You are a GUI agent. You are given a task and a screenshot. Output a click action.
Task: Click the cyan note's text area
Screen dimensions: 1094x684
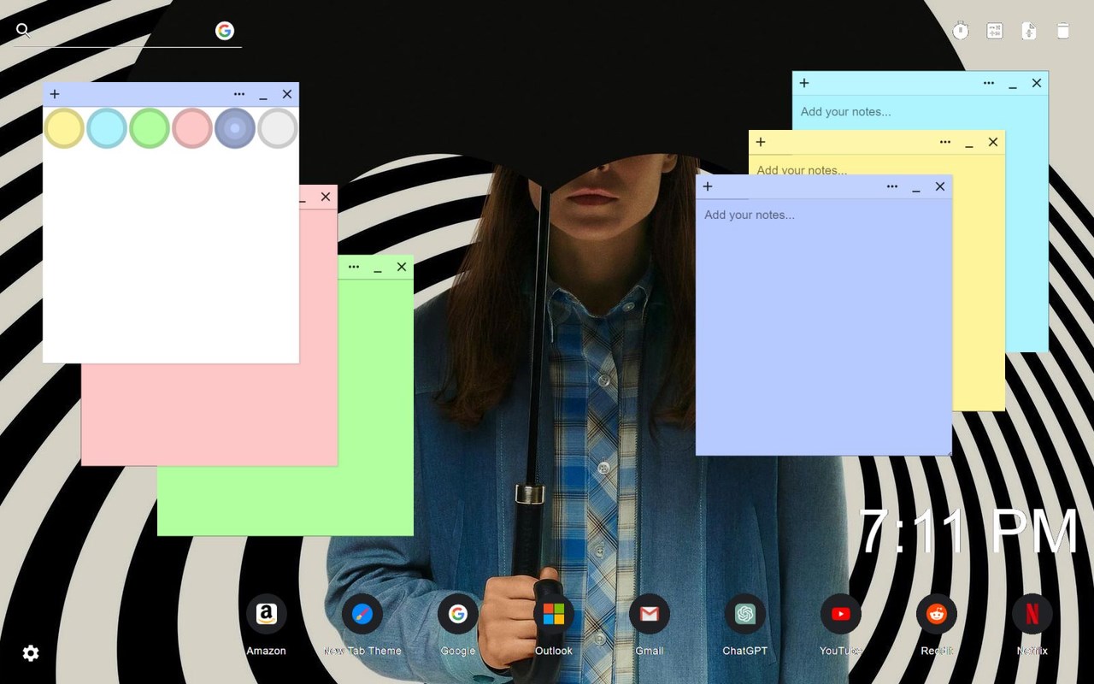(920, 112)
